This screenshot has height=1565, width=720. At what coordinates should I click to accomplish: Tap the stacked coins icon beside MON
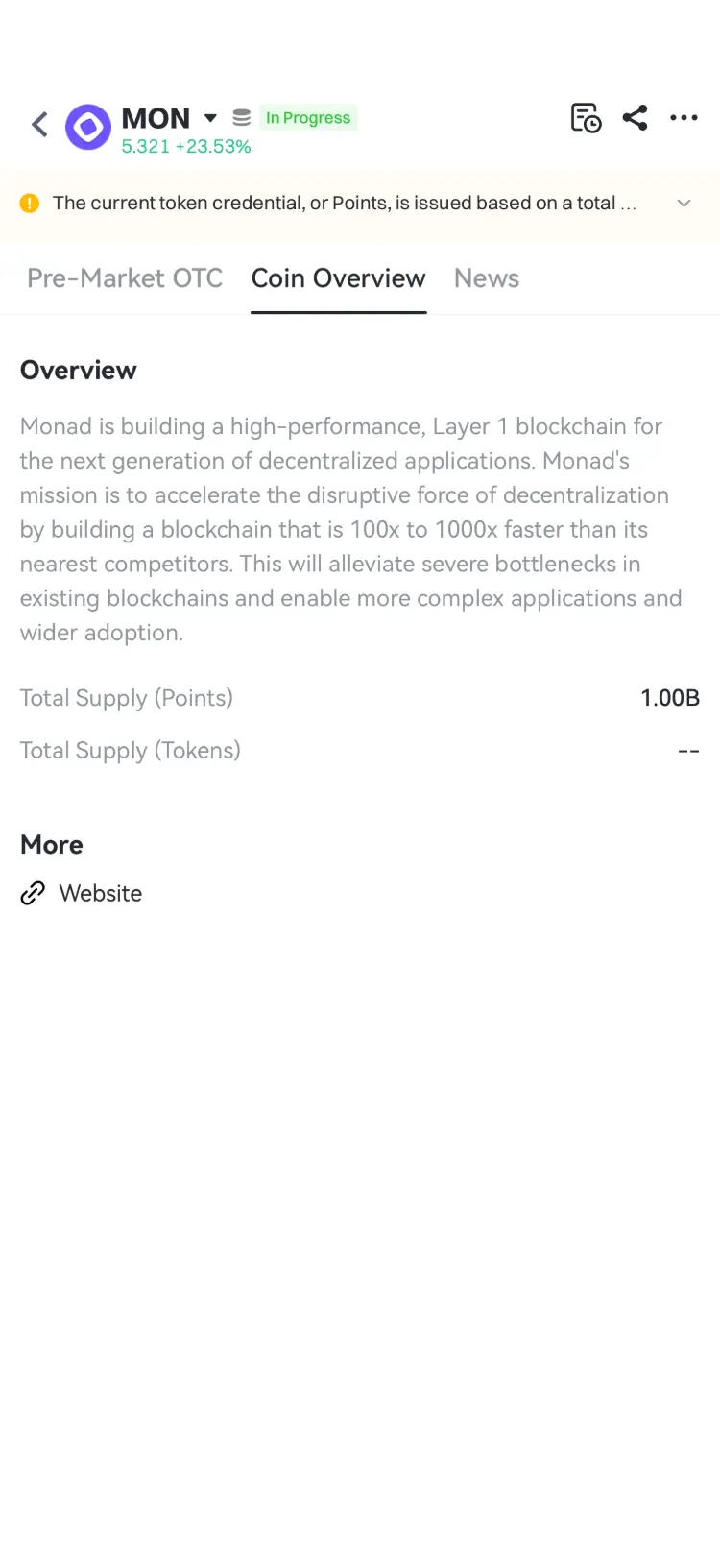click(242, 118)
